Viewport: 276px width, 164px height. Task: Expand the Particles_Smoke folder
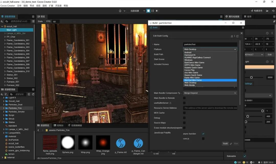click(x=4, y=112)
